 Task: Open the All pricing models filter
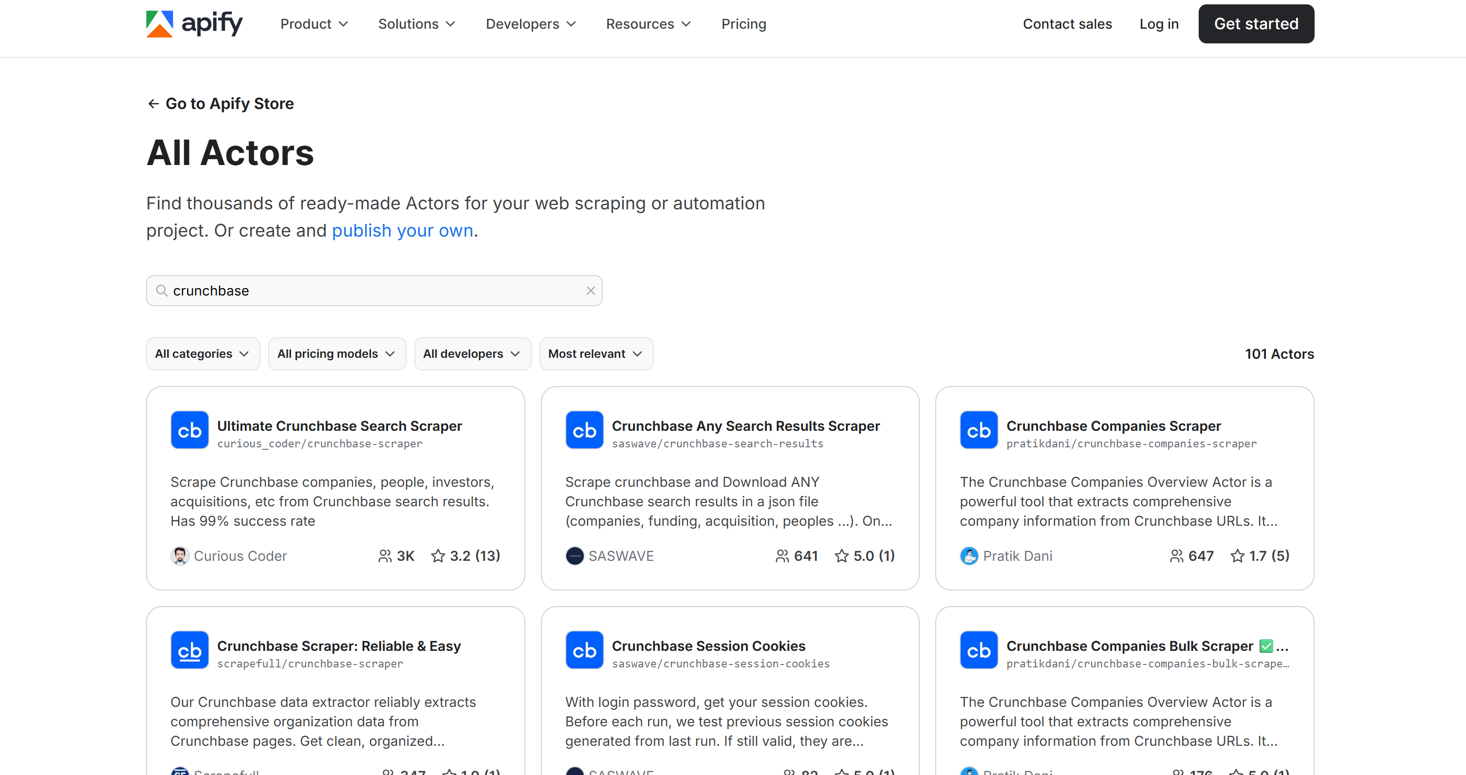pos(336,353)
